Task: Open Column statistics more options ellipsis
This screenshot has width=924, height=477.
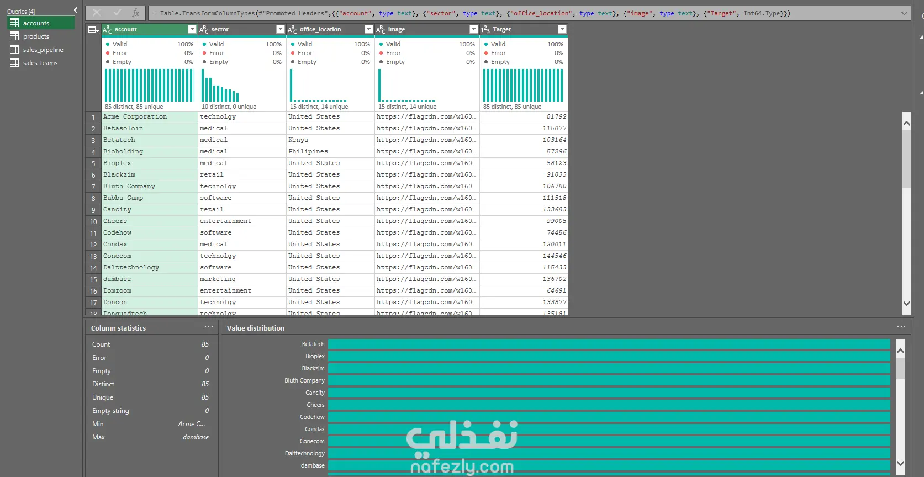Action: pos(209,327)
